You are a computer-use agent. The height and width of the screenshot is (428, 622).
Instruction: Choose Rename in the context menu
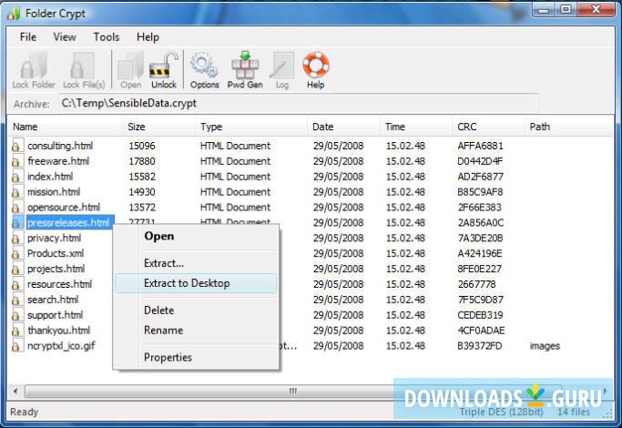point(196,330)
